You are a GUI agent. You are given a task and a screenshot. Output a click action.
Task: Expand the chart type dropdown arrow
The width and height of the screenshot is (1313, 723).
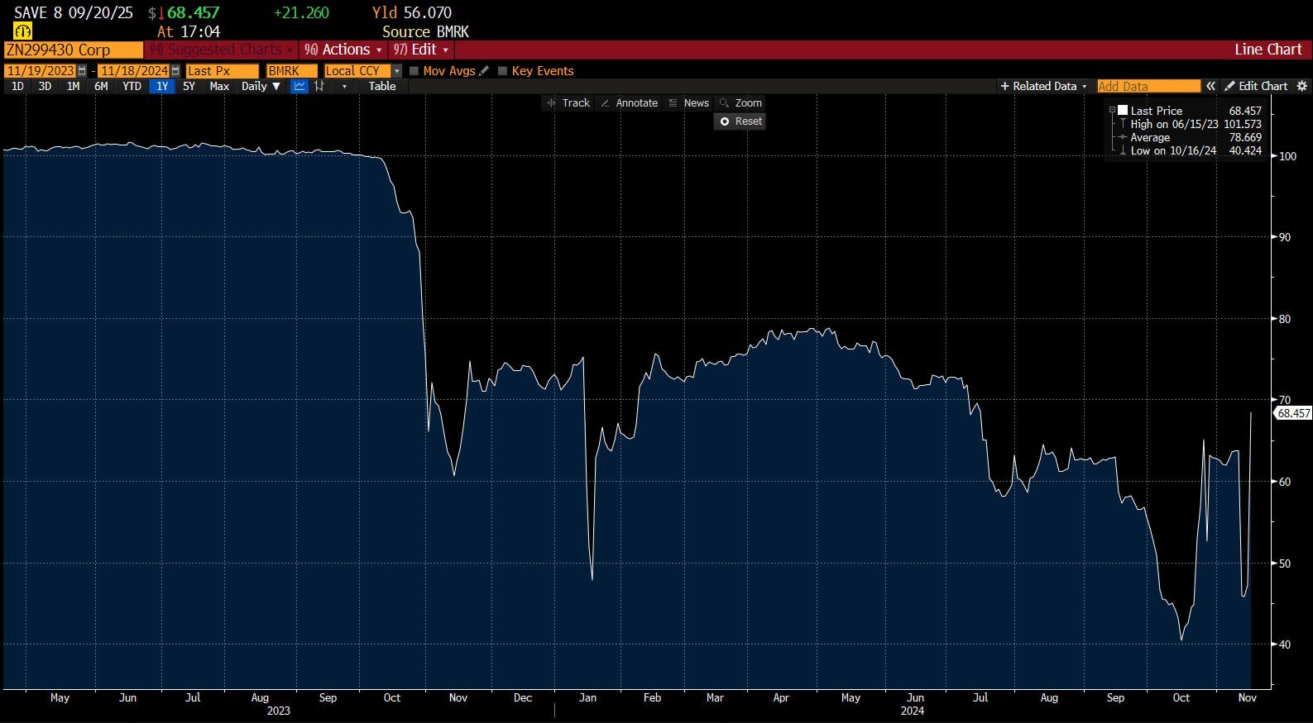click(344, 86)
